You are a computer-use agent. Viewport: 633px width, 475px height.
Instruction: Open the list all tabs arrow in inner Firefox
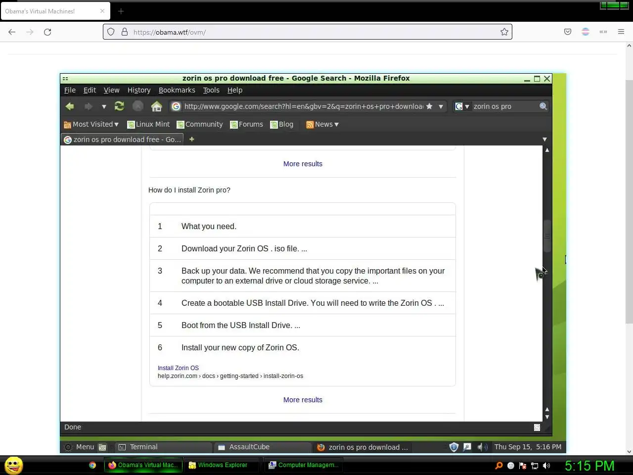(x=544, y=140)
